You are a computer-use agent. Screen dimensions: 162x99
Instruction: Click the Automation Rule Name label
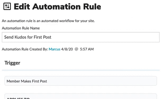[21, 28]
